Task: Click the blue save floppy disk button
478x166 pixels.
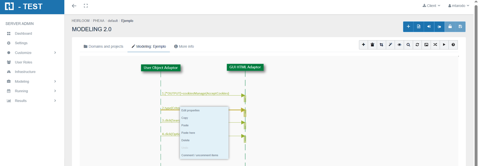Action: click(460, 27)
